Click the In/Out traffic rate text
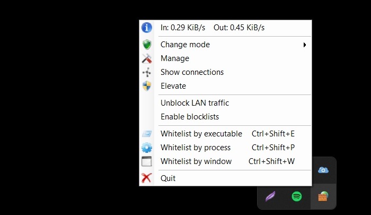Image resolution: width=371 pixels, height=215 pixels. (212, 28)
